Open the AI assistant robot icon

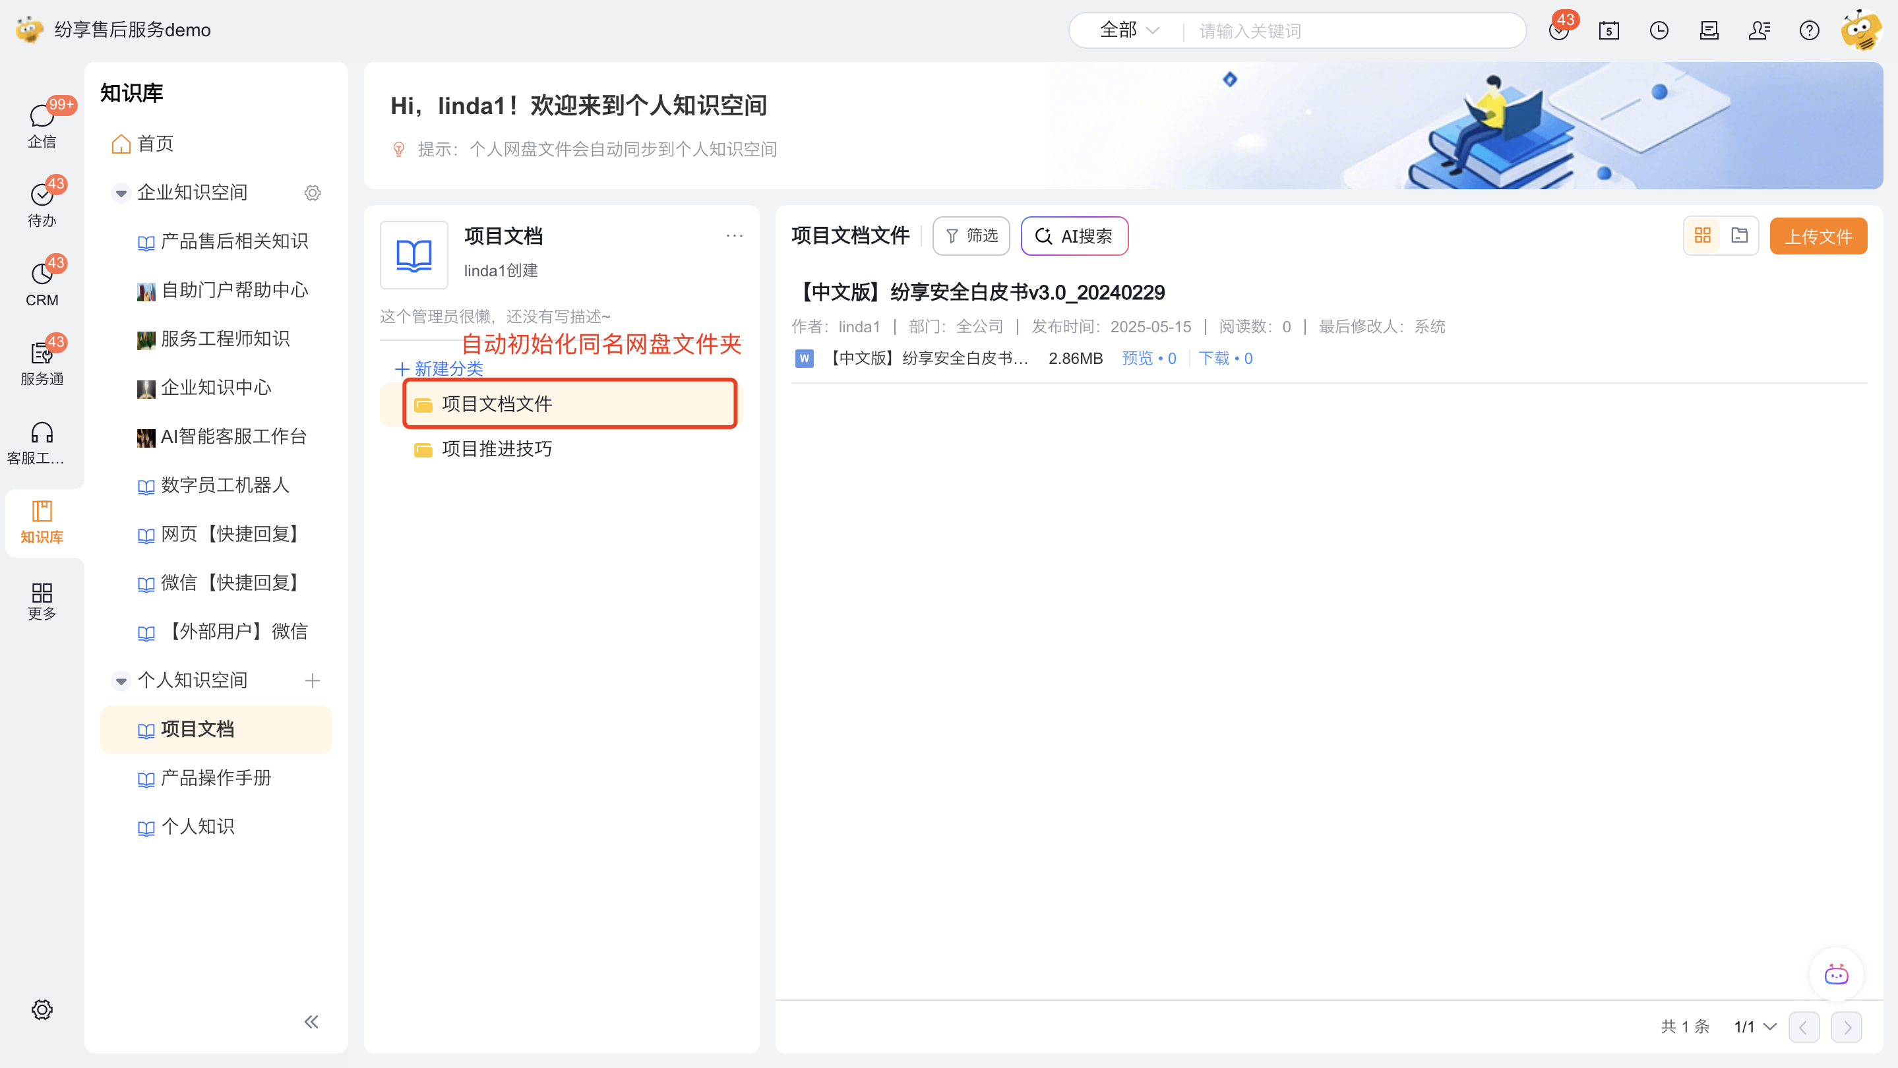pos(1836,974)
